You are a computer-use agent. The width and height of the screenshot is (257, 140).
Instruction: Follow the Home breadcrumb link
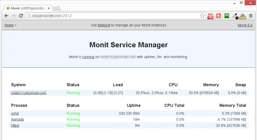tap(9, 25)
